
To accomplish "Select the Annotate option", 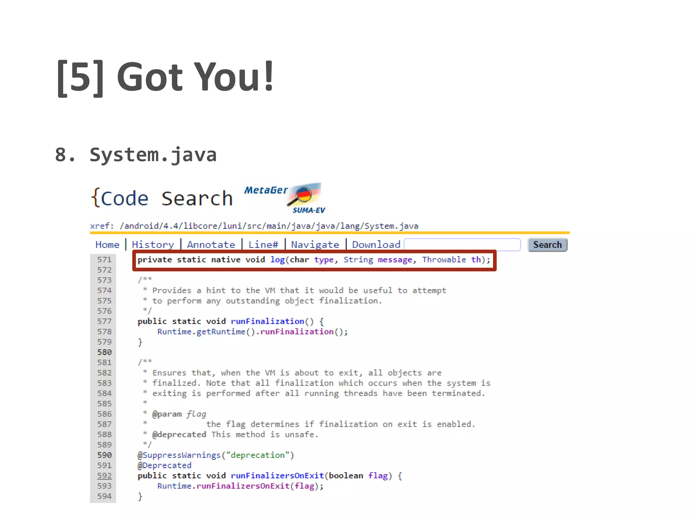I will tap(211, 245).
